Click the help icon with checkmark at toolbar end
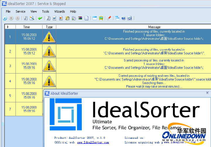This screenshot has width=211, height=147. 130,18
